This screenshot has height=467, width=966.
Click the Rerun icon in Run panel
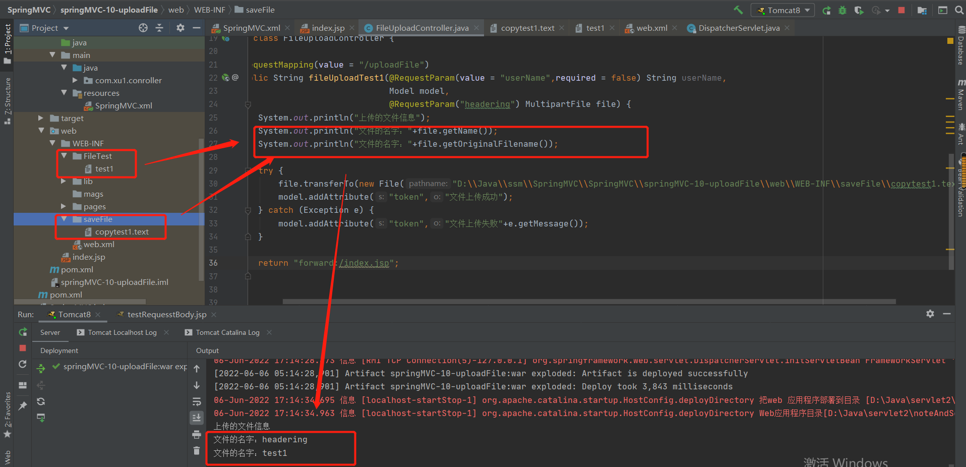coord(23,332)
